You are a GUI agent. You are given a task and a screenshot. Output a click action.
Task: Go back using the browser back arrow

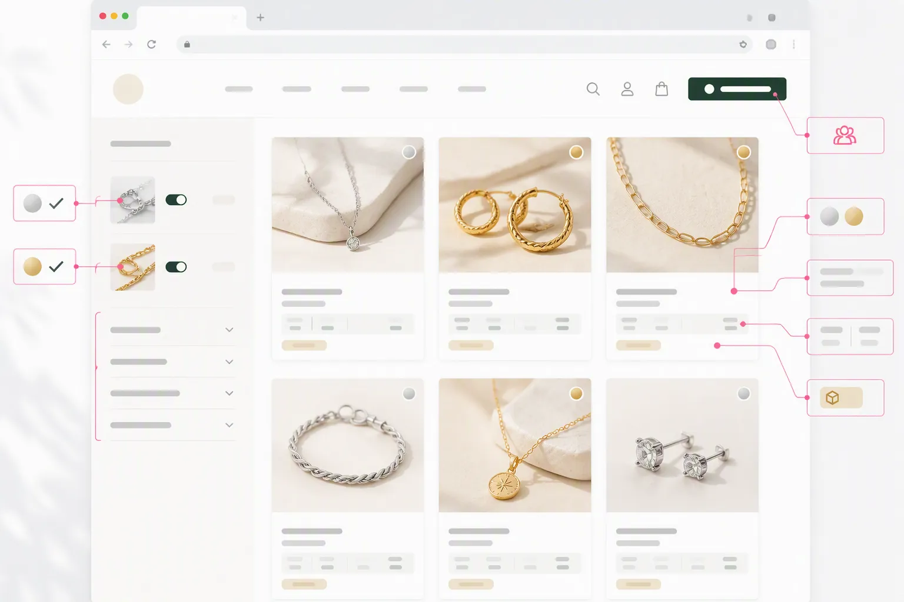[x=106, y=44]
